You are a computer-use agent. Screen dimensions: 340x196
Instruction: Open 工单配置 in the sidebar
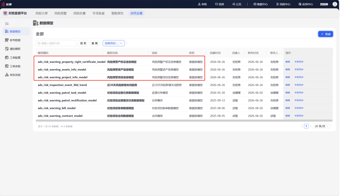(x=16, y=58)
